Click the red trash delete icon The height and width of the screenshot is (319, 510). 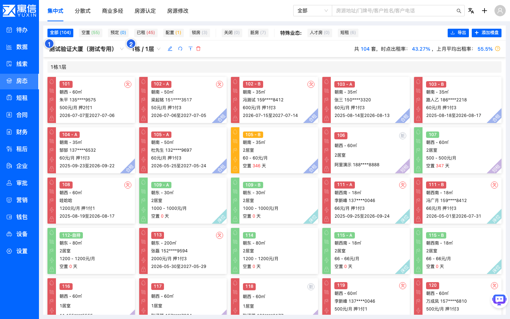(198, 49)
